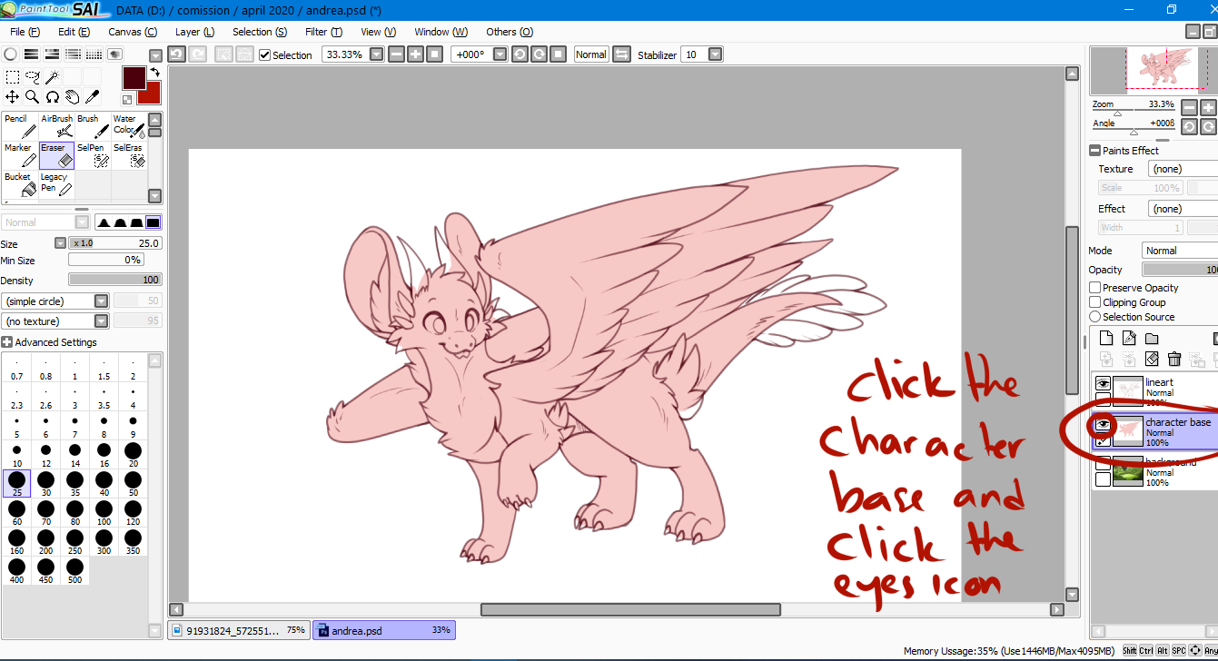This screenshot has height=661, width=1218.
Task: Select the move layer tool
Action: (x=12, y=97)
